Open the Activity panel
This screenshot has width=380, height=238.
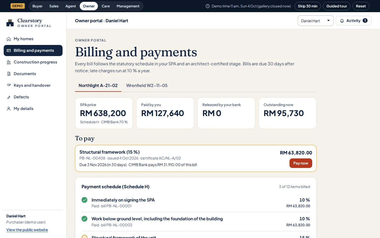point(354,21)
